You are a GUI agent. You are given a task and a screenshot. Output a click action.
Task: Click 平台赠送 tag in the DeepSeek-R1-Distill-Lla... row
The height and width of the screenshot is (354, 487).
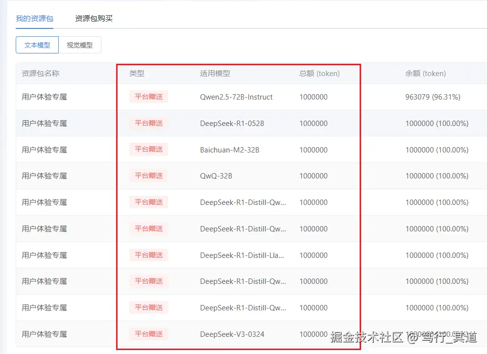(149, 255)
